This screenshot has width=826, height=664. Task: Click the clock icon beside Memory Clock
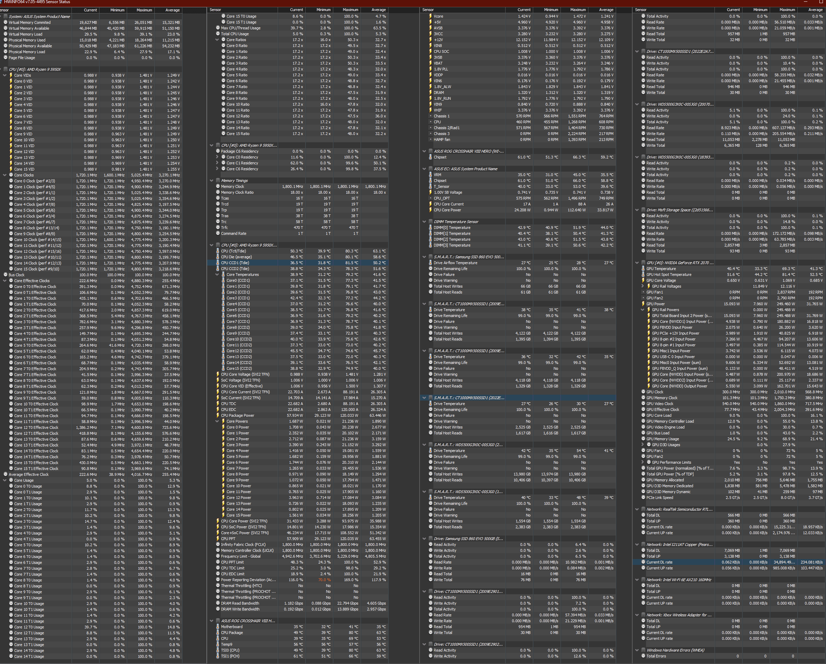(218, 186)
